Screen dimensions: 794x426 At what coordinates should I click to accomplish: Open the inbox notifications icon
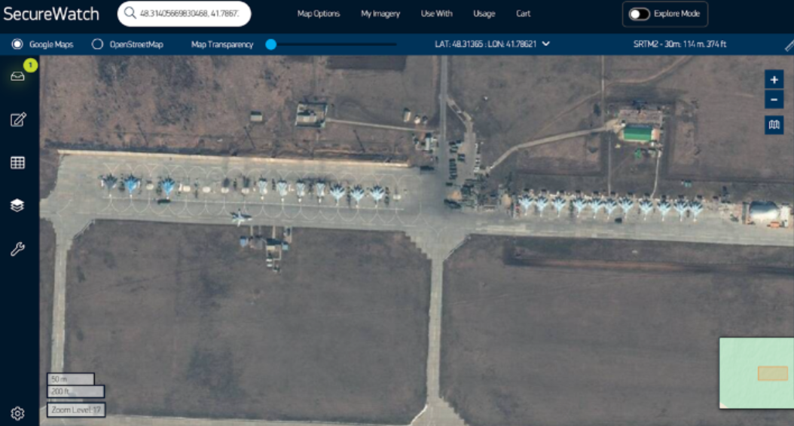click(17, 76)
